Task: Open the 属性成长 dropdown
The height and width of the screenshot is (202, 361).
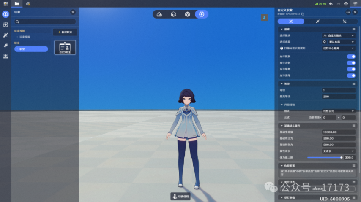Action: (x=339, y=151)
